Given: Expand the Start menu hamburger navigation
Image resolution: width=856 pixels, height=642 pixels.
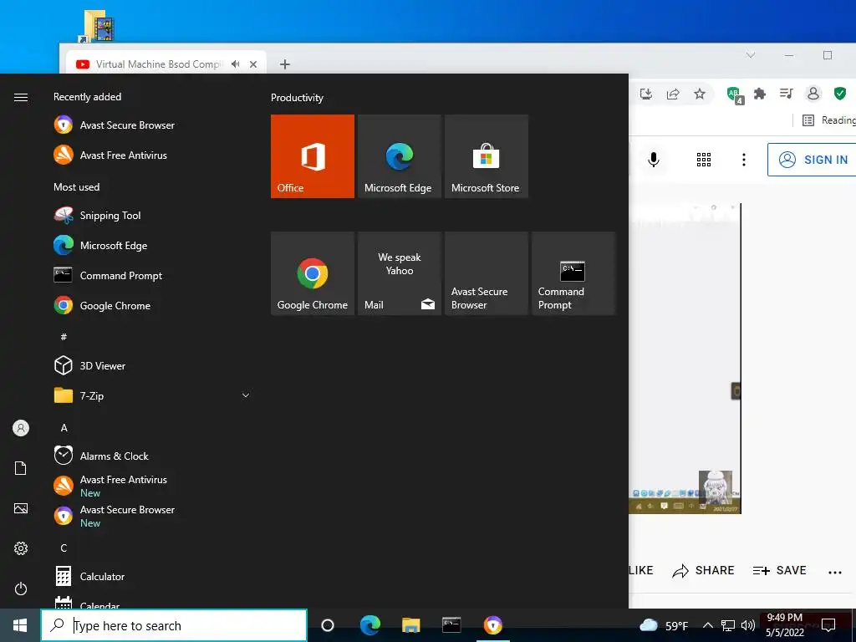Looking at the screenshot, I should pos(21,97).
